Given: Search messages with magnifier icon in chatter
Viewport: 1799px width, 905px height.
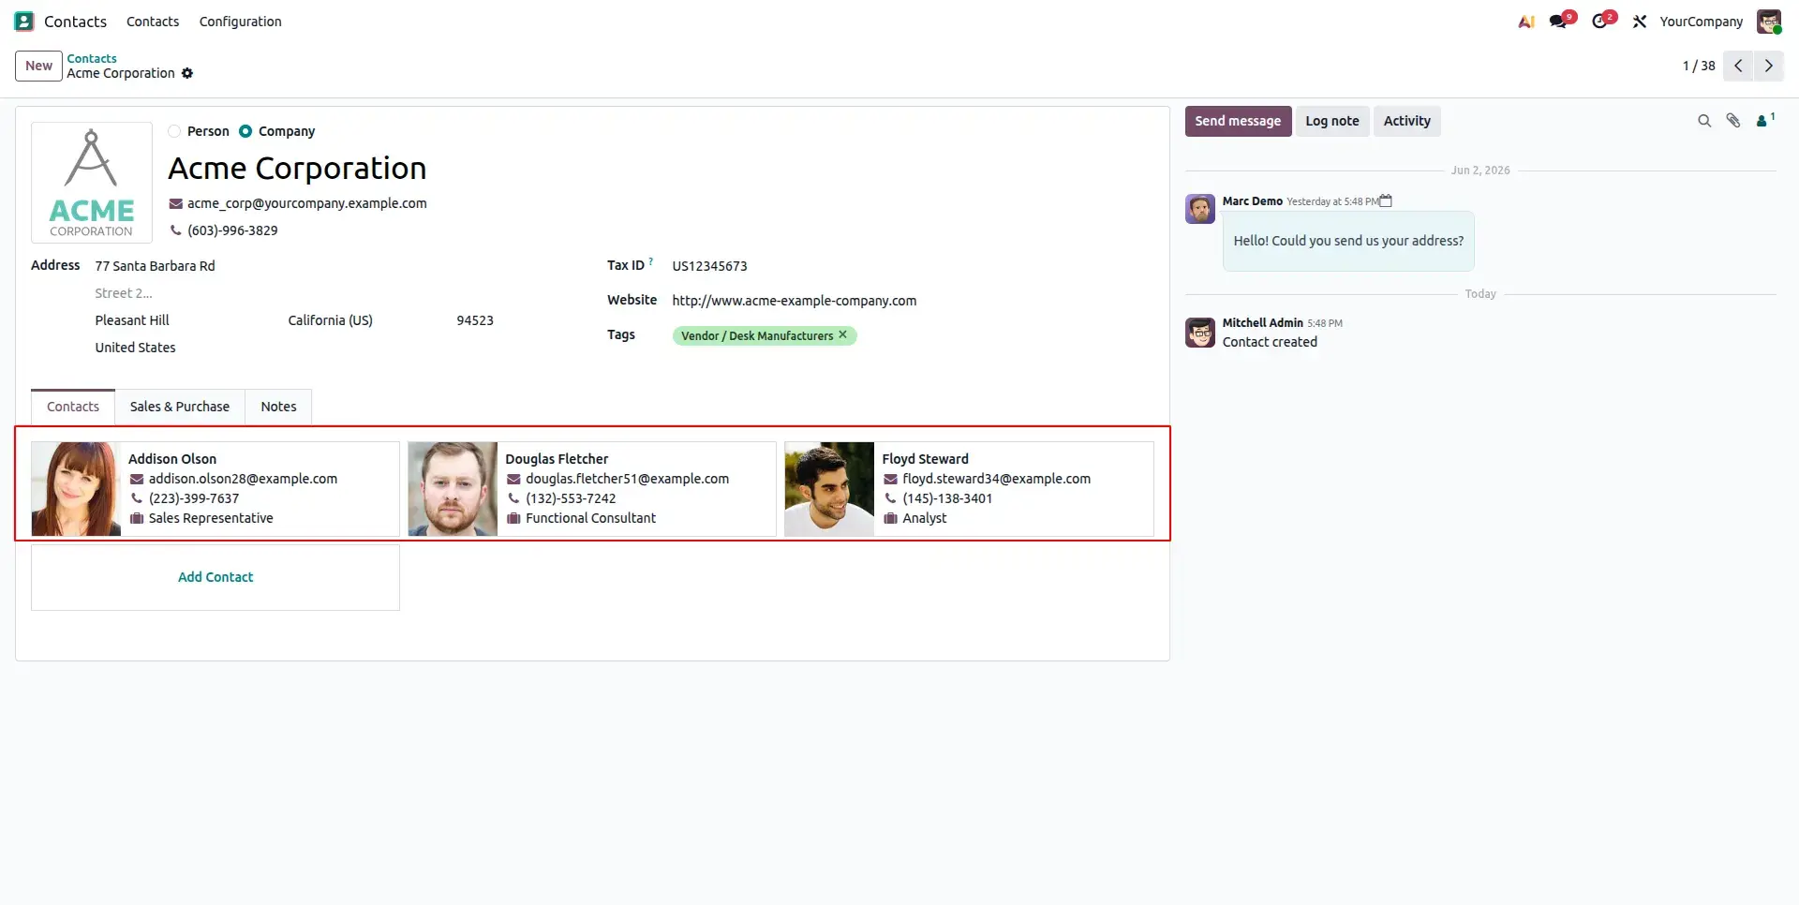Looking at the screenshot, I should (1704, 121).
